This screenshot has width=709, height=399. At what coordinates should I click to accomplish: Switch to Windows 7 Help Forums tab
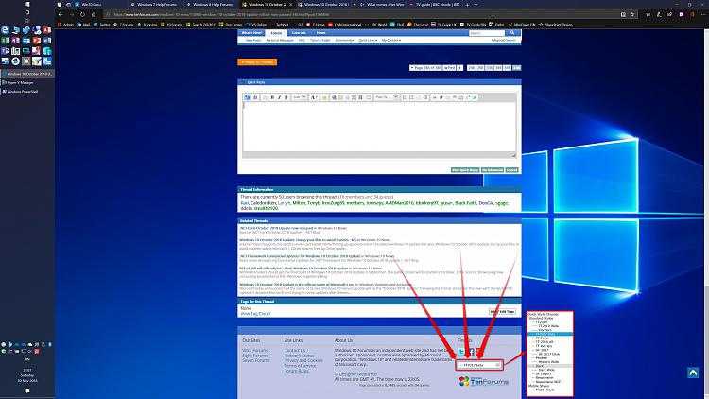154,4
